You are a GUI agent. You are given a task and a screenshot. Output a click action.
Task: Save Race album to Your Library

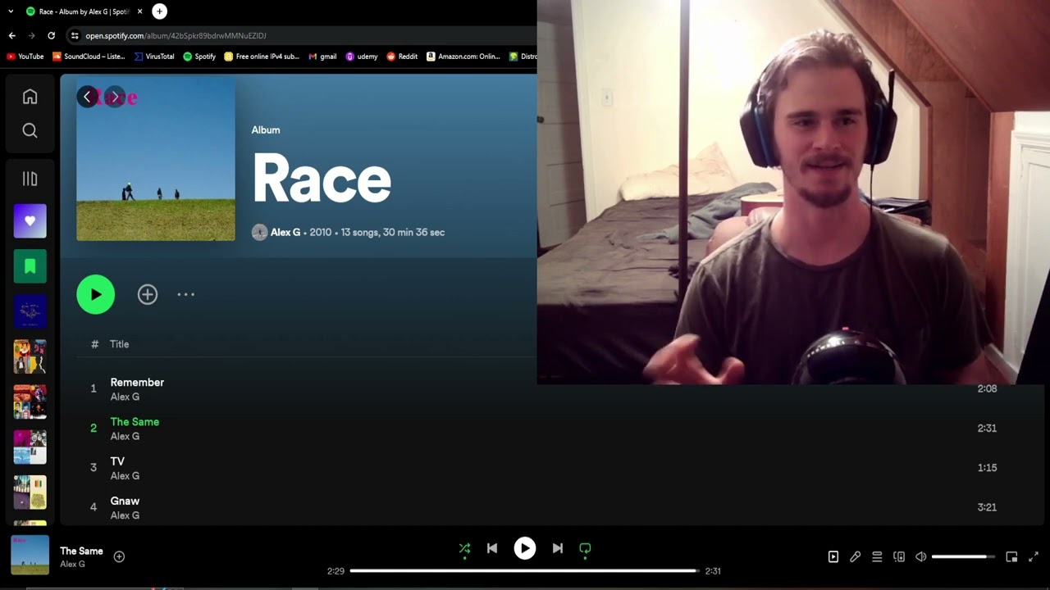pyautogui.click(x=148, y=294)
